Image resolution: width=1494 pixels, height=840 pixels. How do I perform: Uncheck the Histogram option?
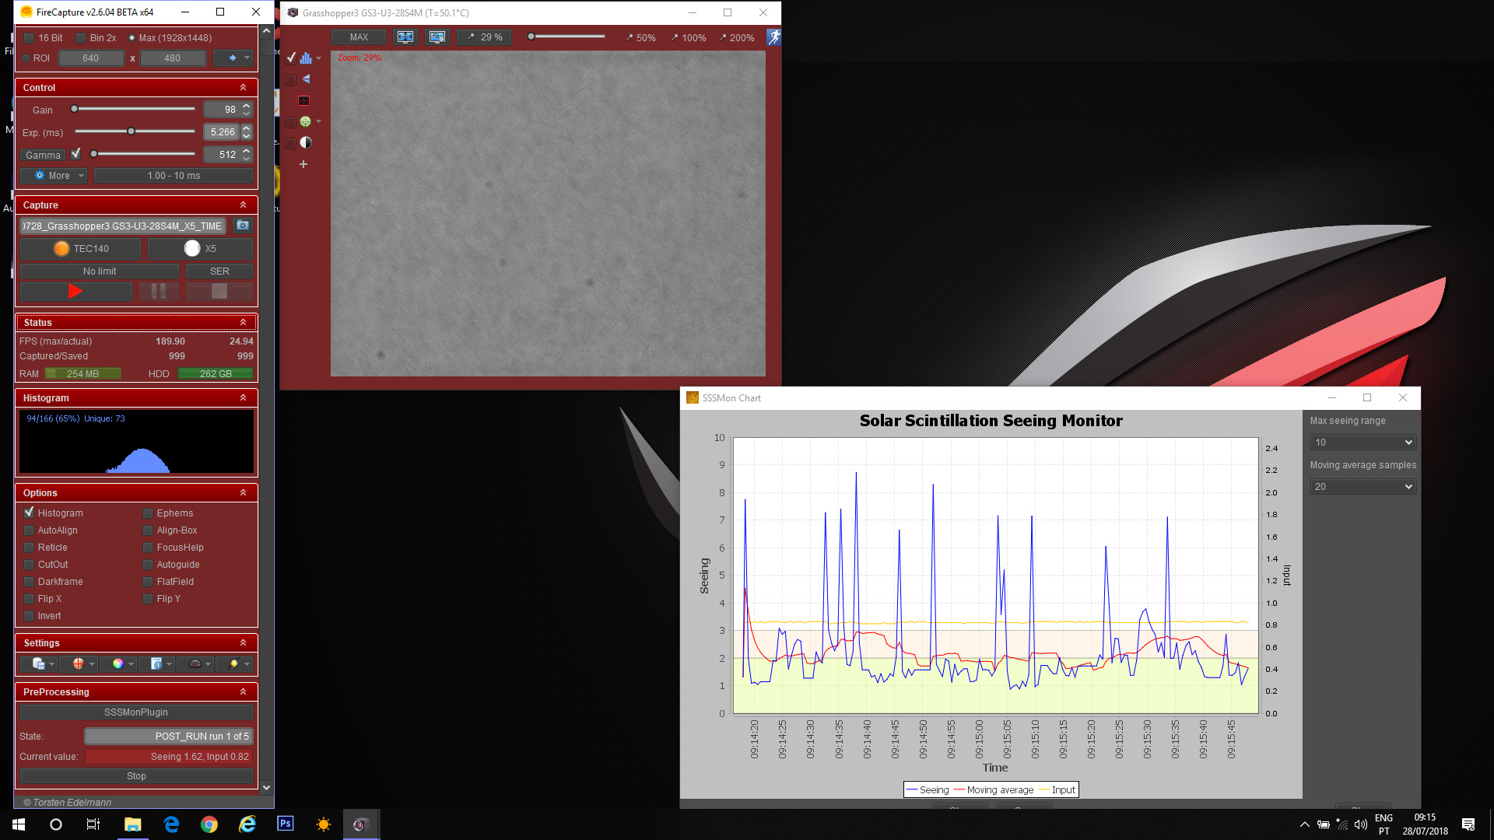pos(29,513)
